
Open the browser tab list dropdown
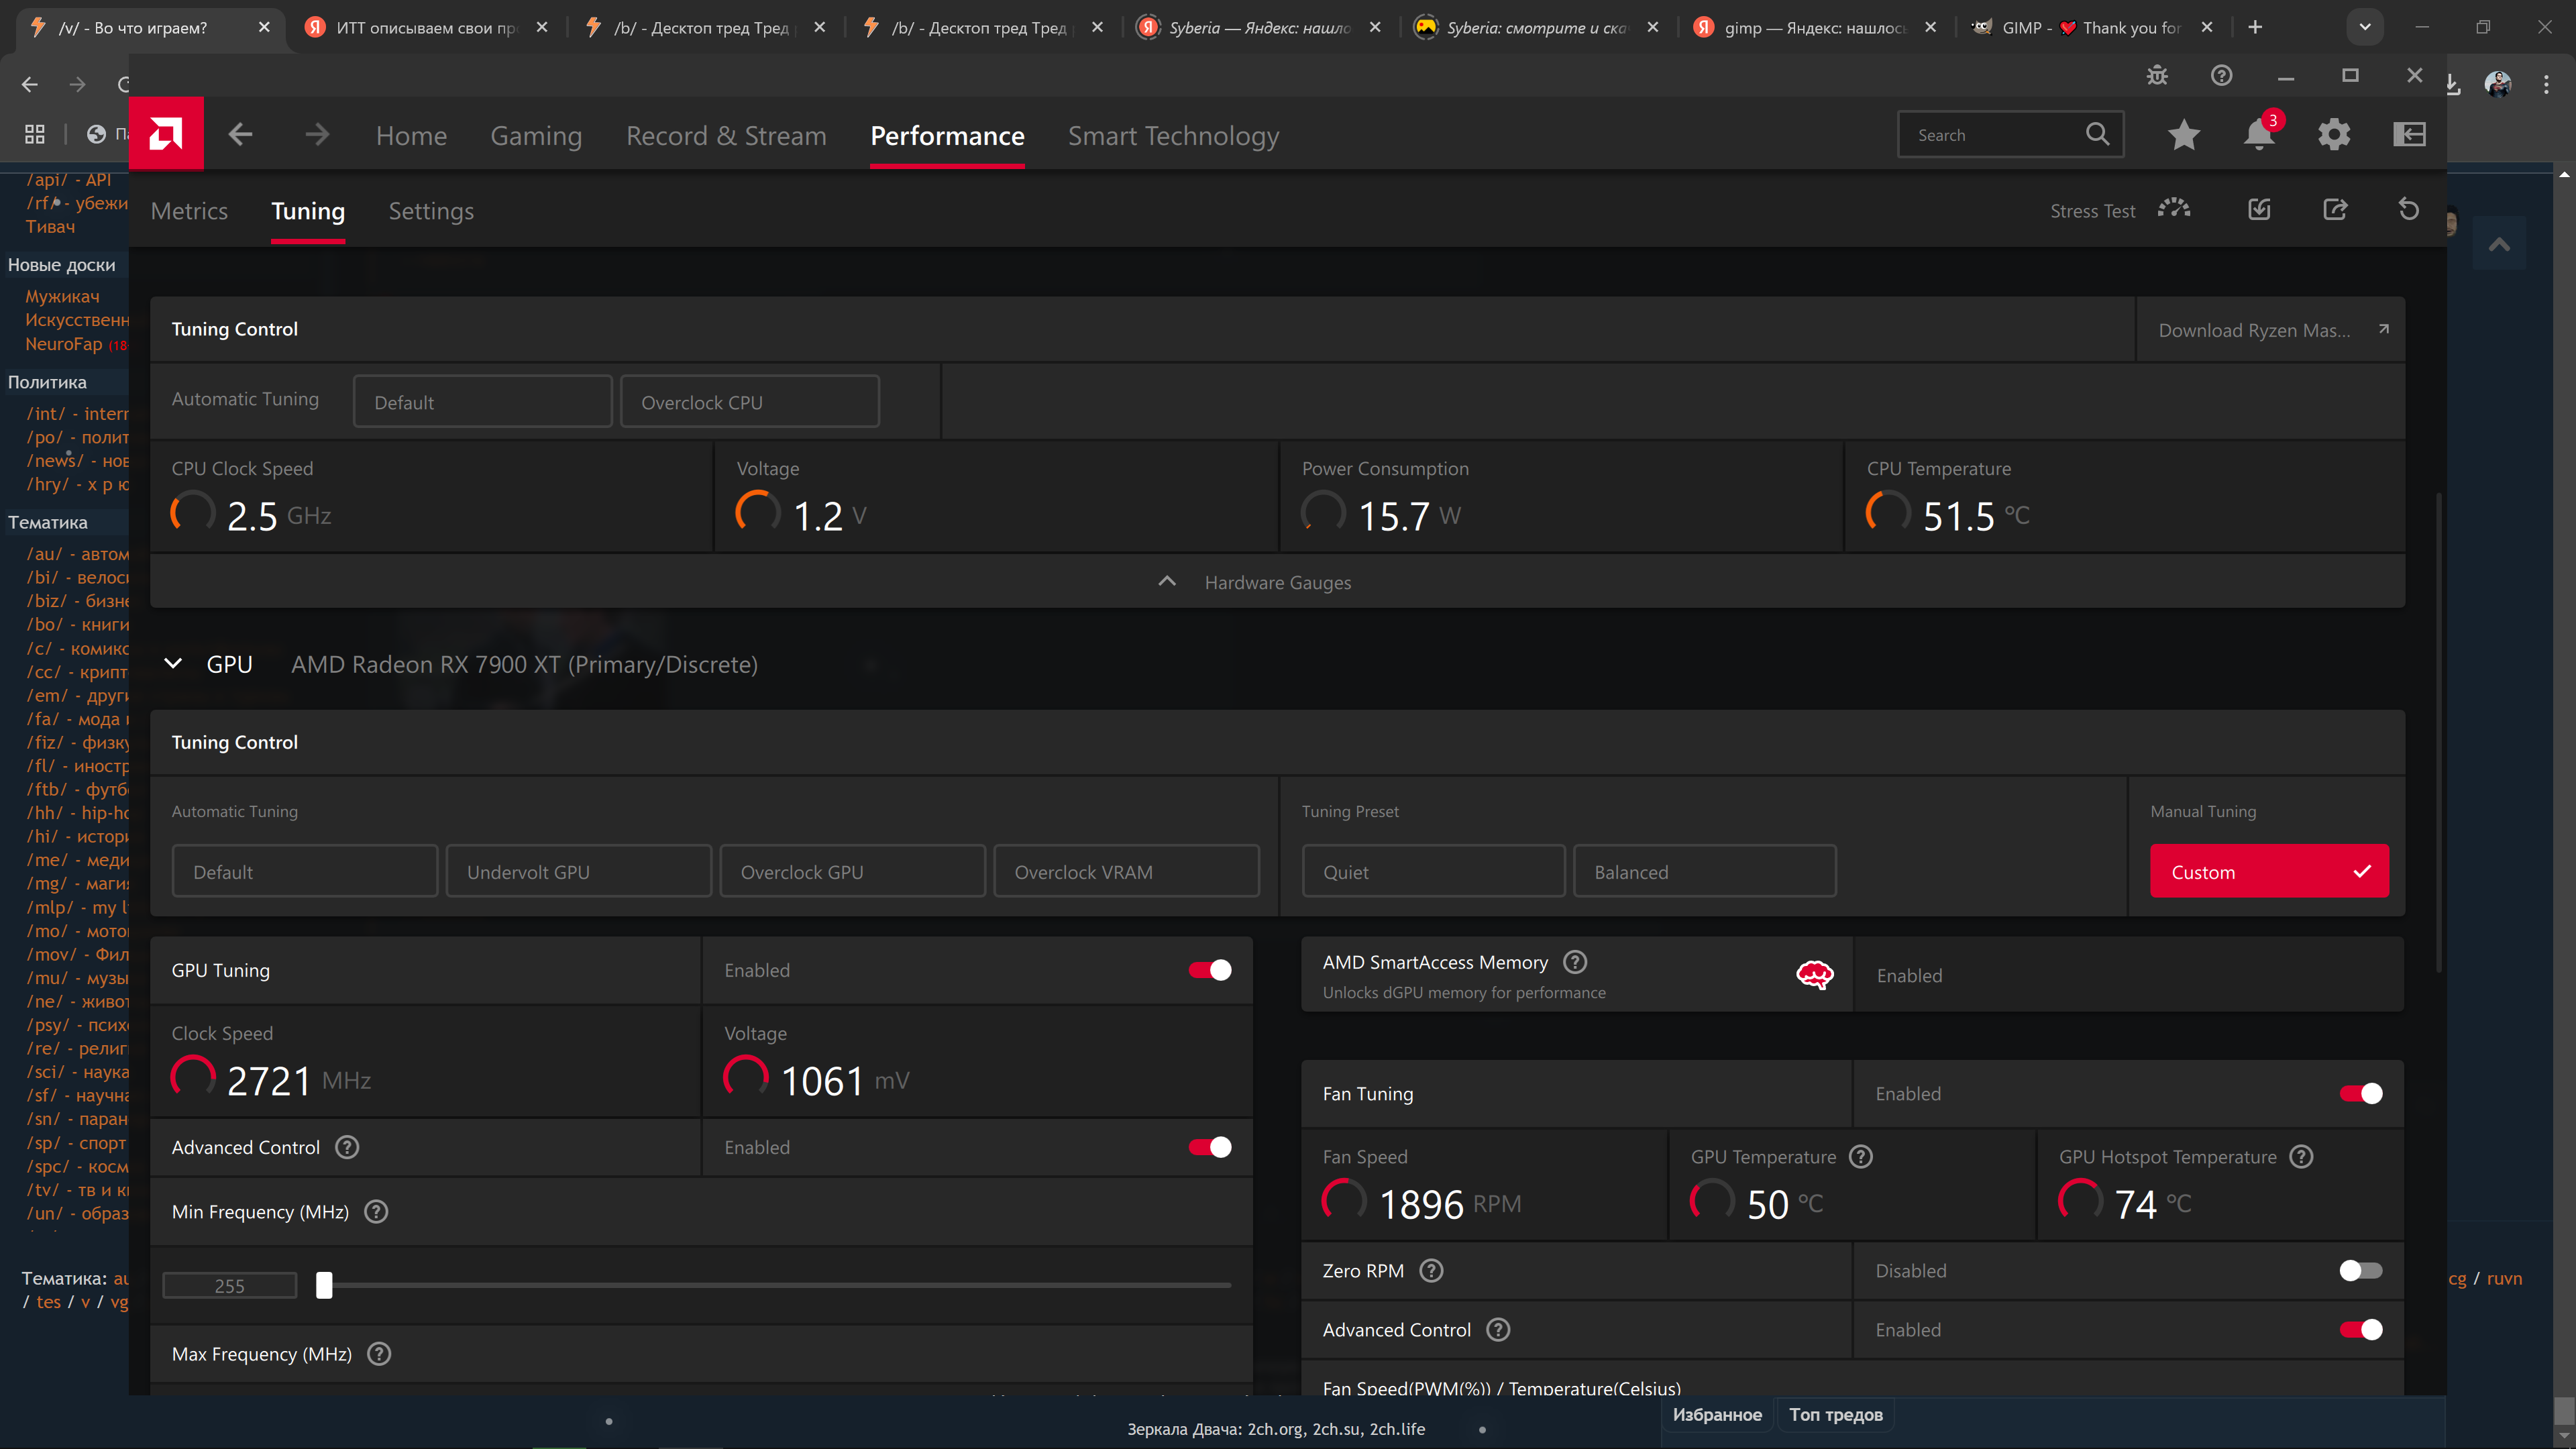(x=2364, y=27)
